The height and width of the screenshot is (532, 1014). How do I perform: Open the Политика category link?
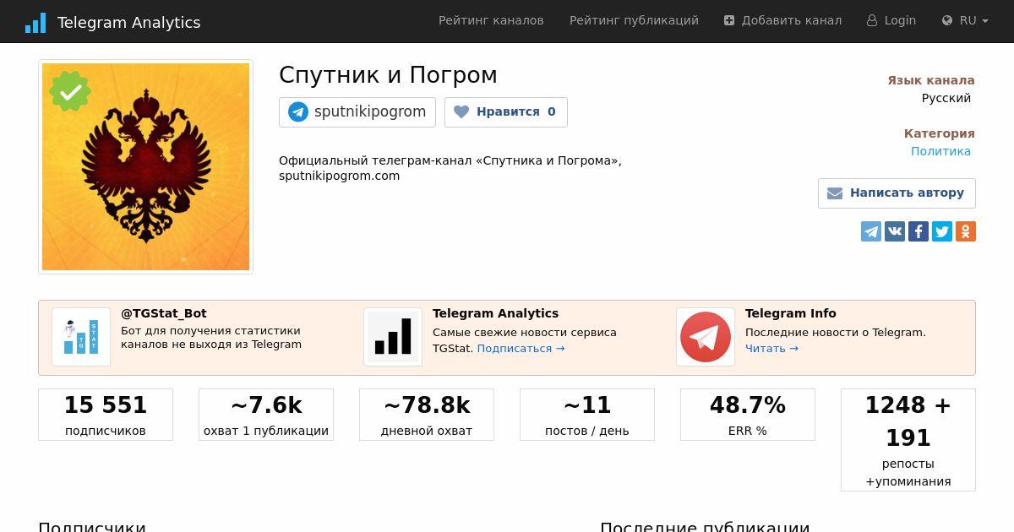coord(940,151)
